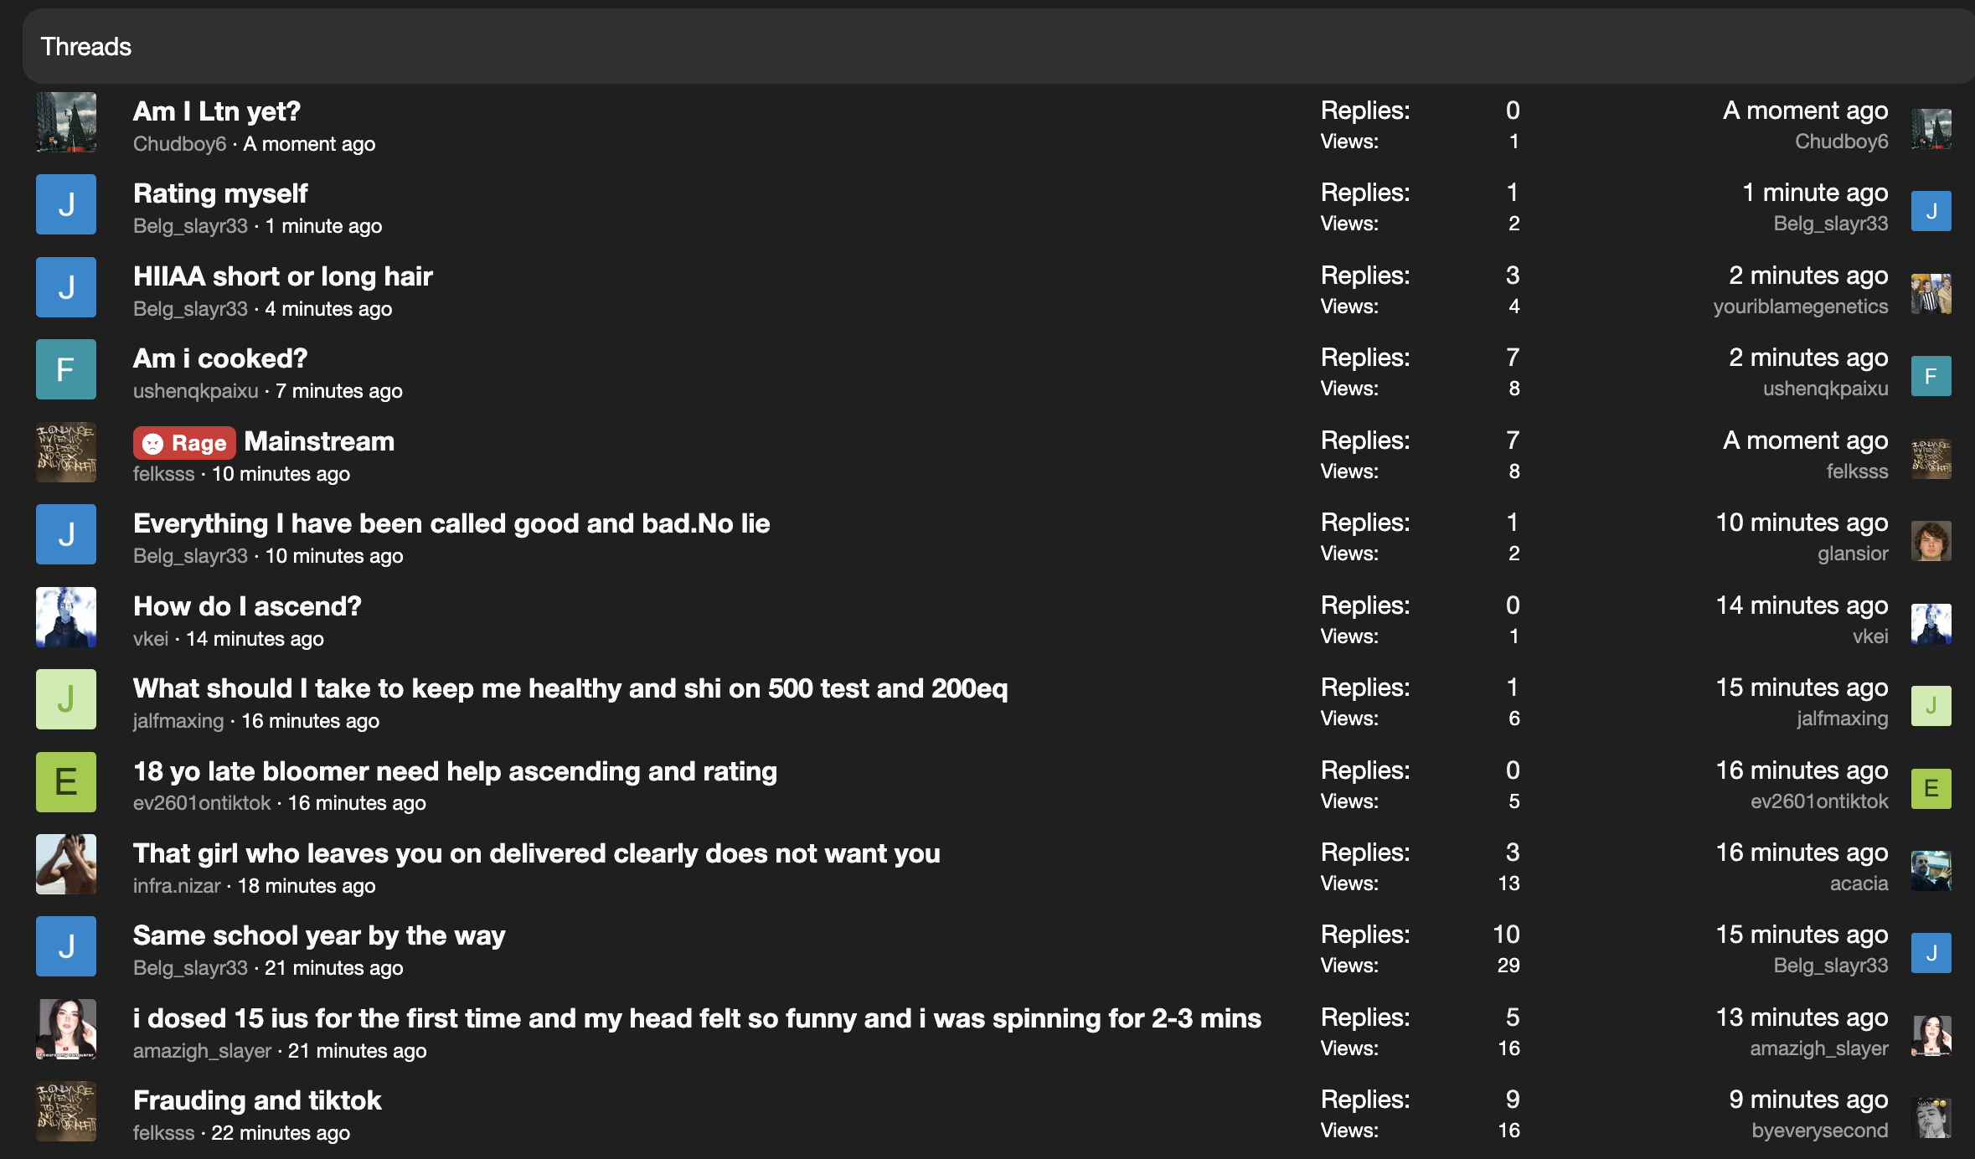Open 'Same school year by the way' thread
The height and width of the screenshot is (1159, 1975).
point(319,935)
